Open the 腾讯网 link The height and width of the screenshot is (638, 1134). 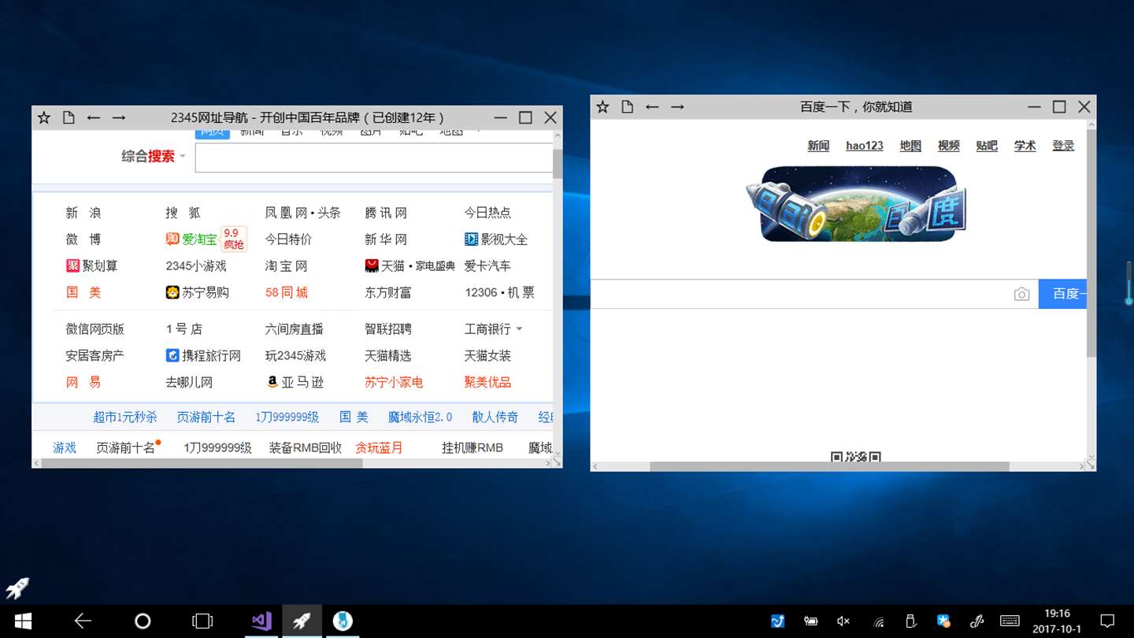click(x=386, y=213)
